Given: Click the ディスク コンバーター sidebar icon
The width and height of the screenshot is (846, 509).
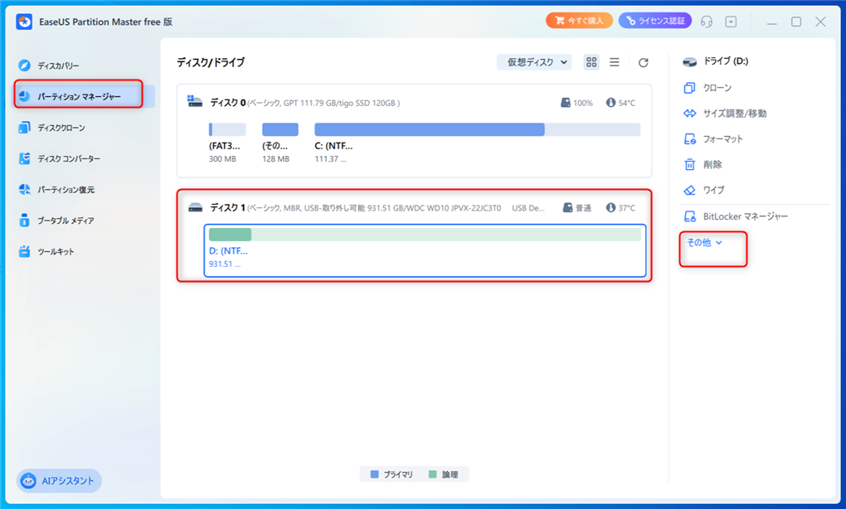Looking at the screenshot, I should [24, 158].
